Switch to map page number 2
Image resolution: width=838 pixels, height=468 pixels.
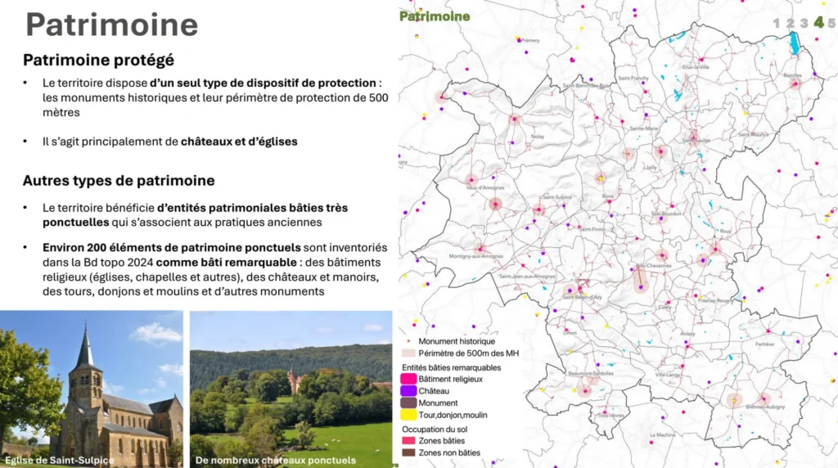(791, 23)
